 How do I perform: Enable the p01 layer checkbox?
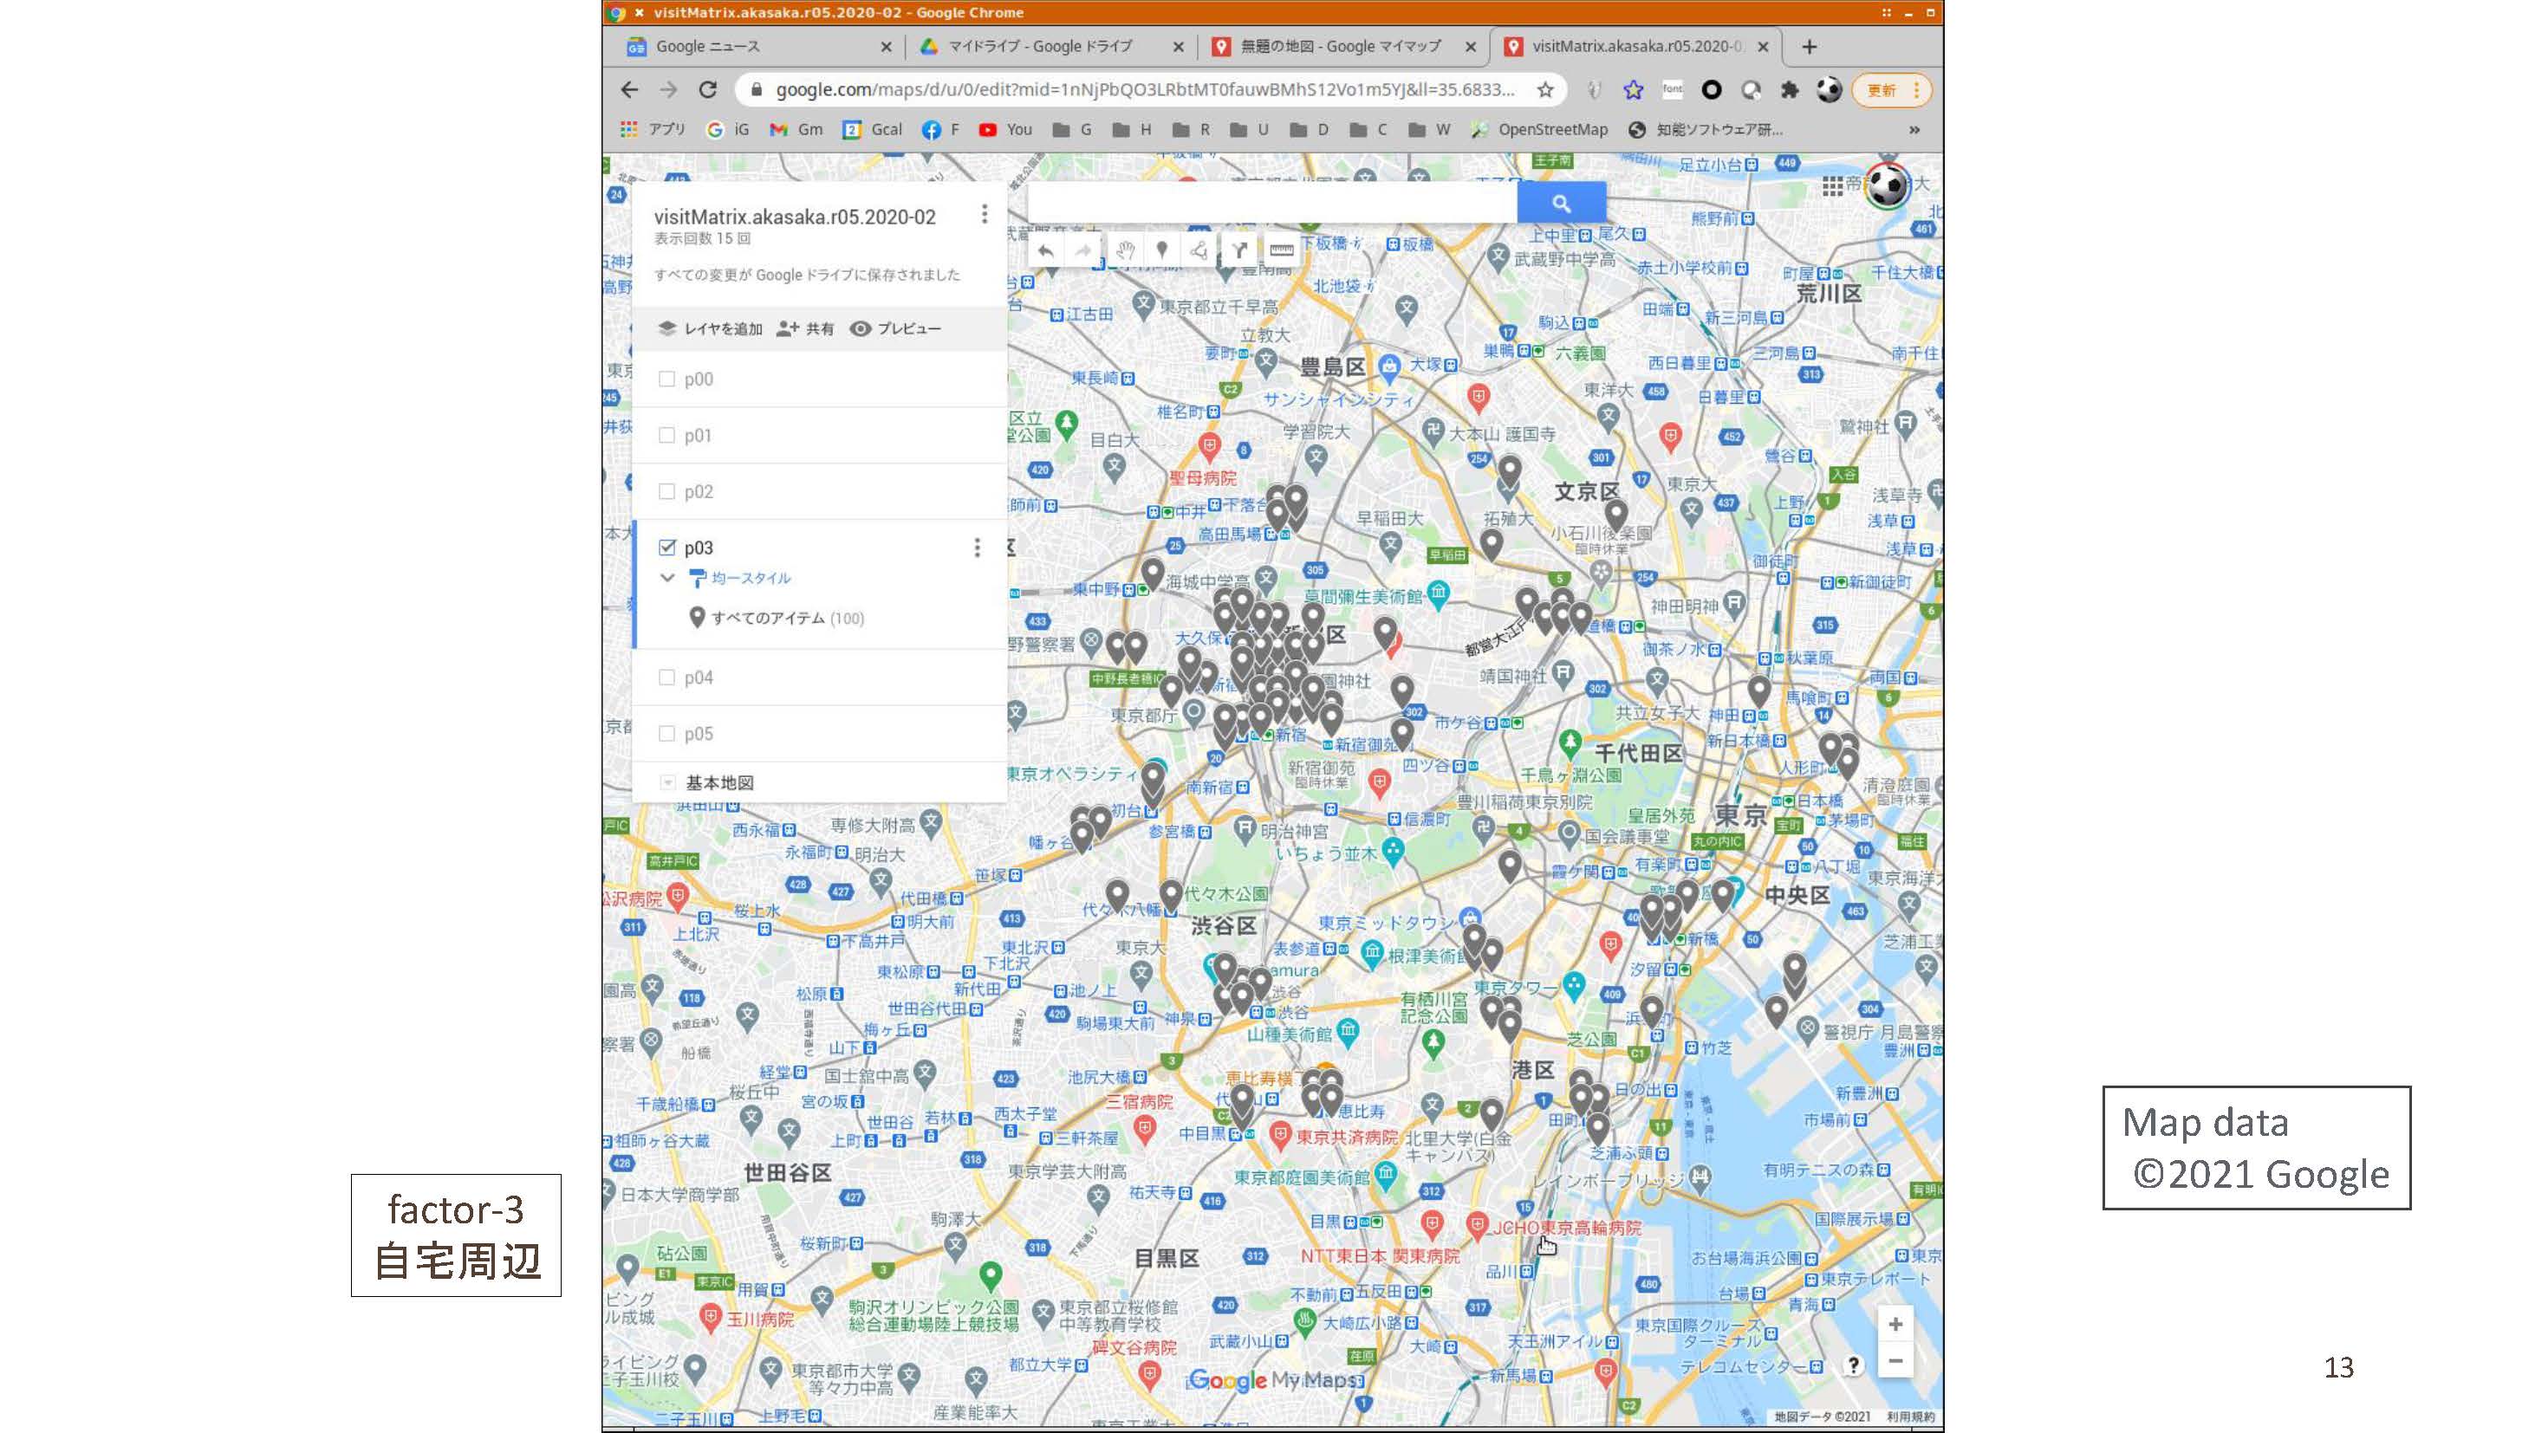pos(666,435)
